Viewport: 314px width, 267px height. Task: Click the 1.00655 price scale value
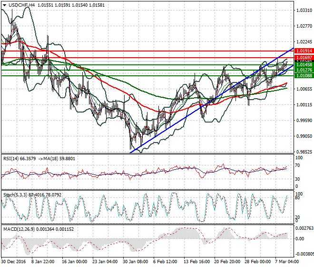304,89
